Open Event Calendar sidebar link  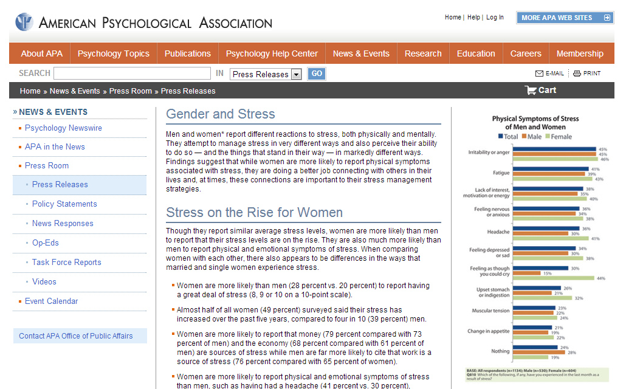pyautogui.click(x=52, y=301)
